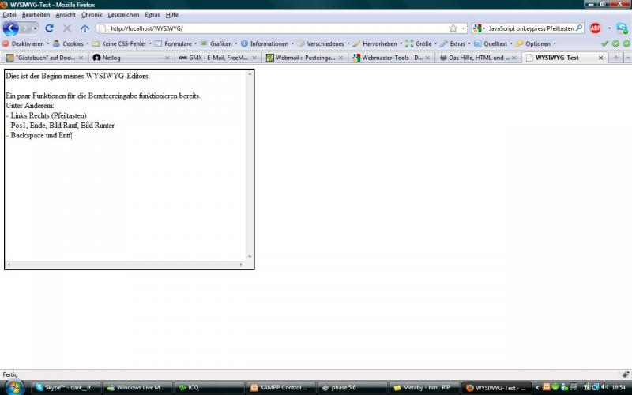The image size is (632, 395).
Task: Bookmark page with the star icon
Action: point(453,28)
